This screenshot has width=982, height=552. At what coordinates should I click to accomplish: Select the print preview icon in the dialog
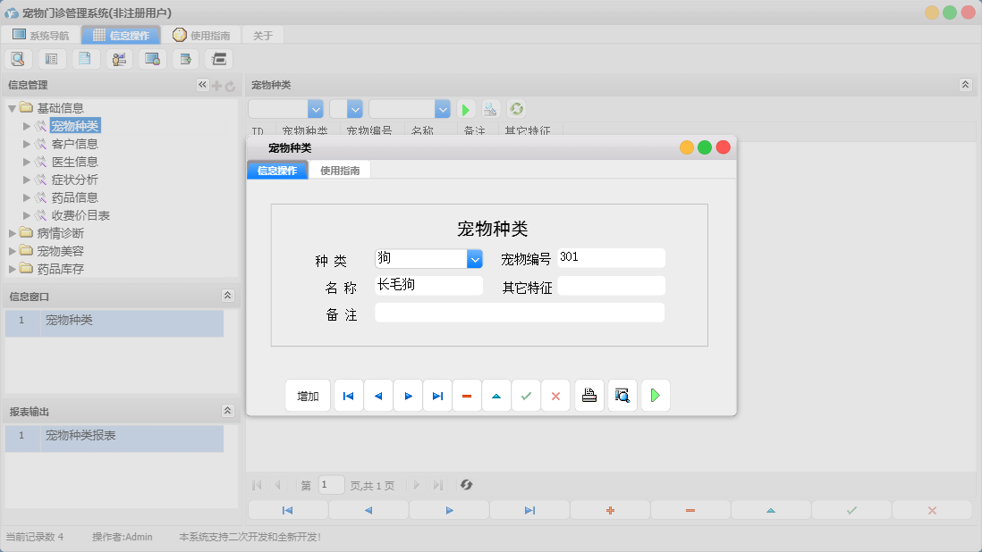(622, 395)
